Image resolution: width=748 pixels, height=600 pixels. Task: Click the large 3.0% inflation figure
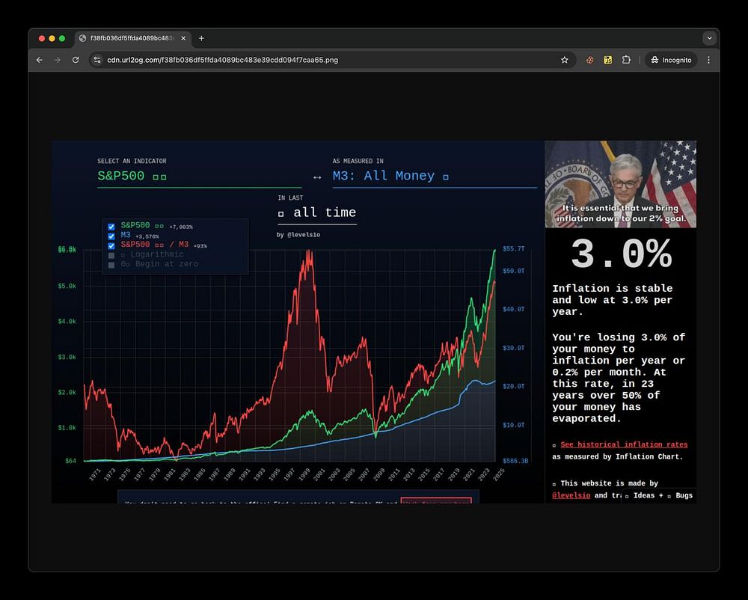tap(621, 254)
